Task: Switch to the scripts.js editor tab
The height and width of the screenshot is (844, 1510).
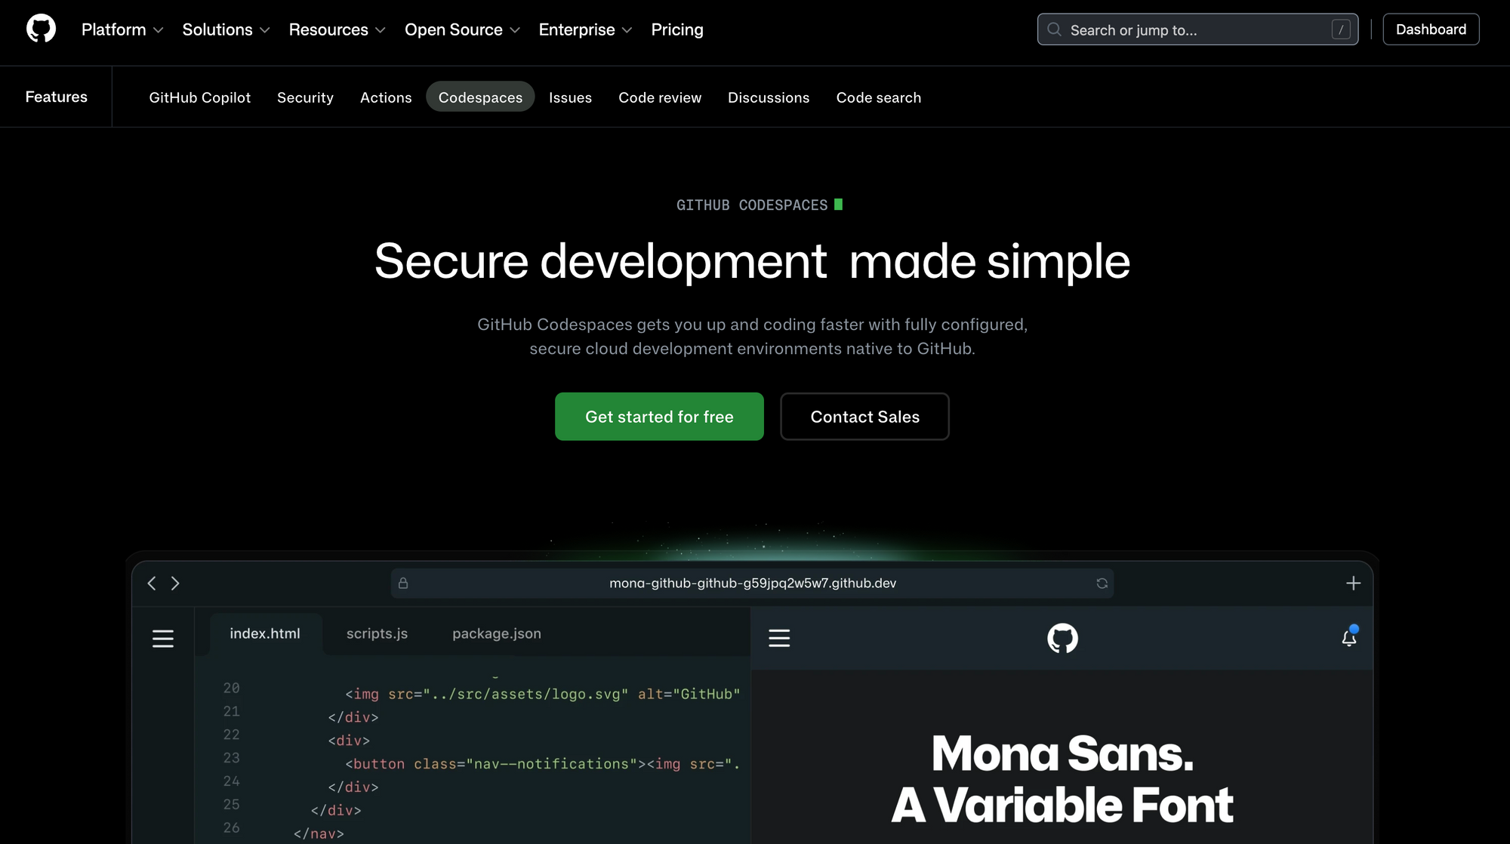Action: pos(377,633)
